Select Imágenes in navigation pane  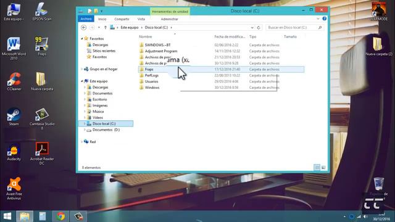pyautogui.click(x=98, y=105)
